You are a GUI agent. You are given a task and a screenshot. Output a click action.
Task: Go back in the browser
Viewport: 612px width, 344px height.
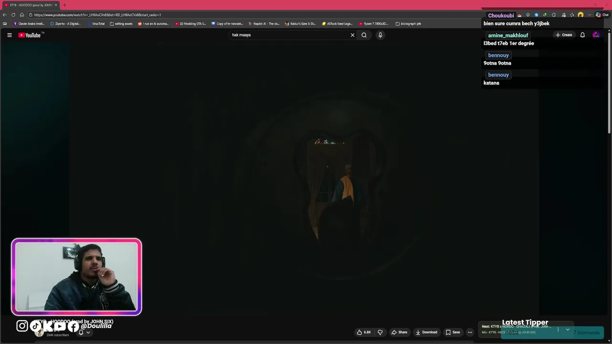point(5,15)
